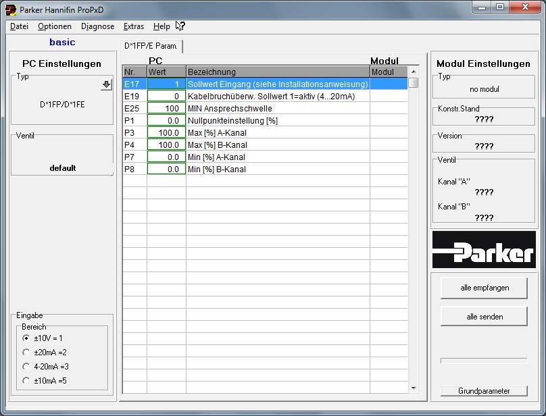Edit the P3 Max A-Kanal value field
This screenshot has width=546, height=416.
pyautogui.click(x=166, y=132)
